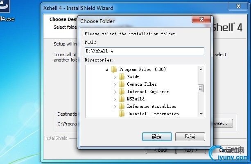Viewport: 251px width, 164px height.
Task: Click the Program Files (x86) folder icon
Action: [114, 69]
